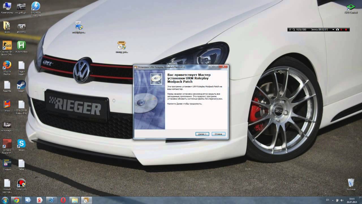Click the recorder magnifier search icon
This screenshot has width=362, height=204.
pos(294,29)
